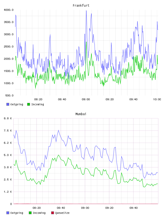
Task: Click the blue Outgoing swatch in Mumbai legend
Action: pos(8,213)
